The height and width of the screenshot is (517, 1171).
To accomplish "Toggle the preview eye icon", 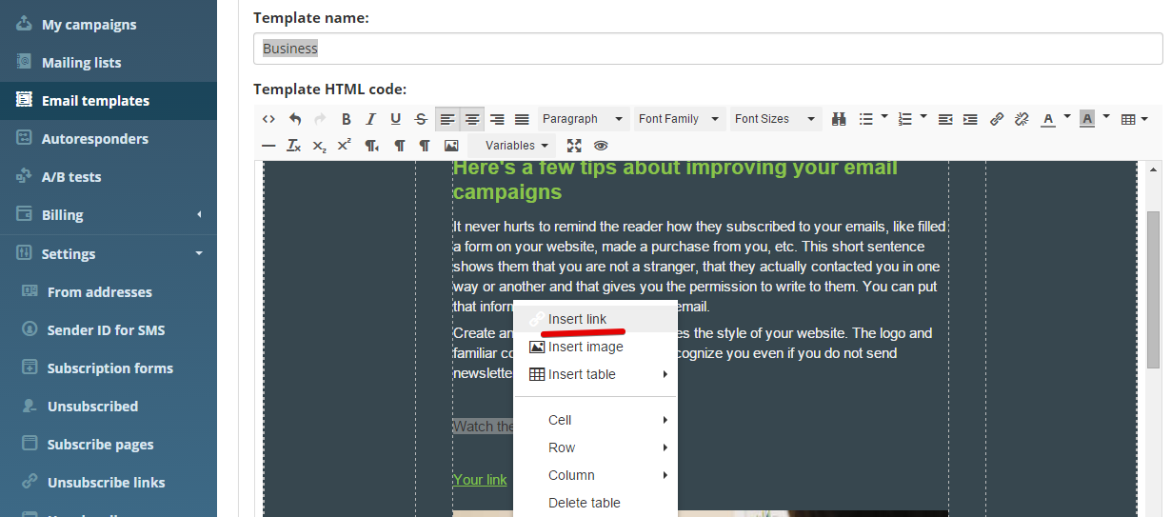I will click(x=601, y=146).
